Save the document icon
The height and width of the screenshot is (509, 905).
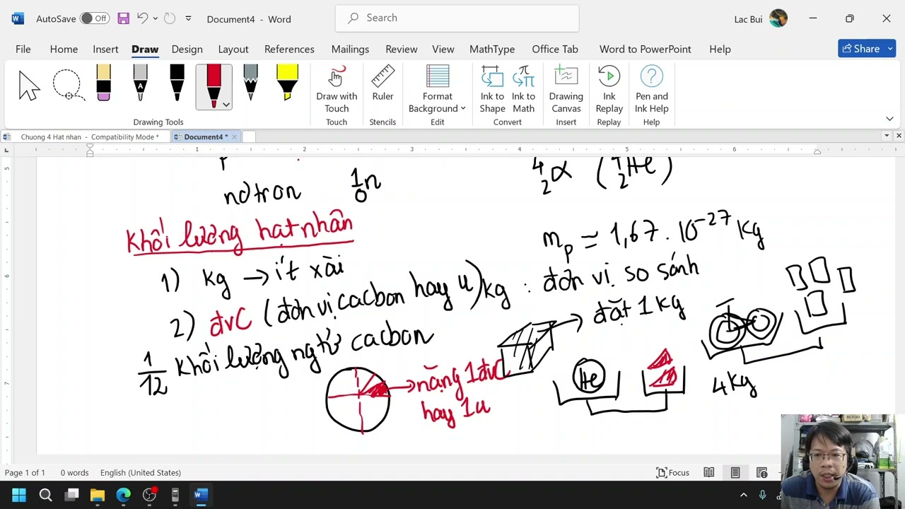(123, 18)
